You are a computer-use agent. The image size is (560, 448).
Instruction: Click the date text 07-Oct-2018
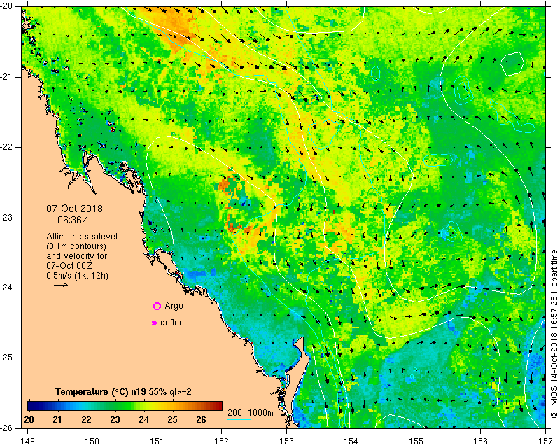75,209
